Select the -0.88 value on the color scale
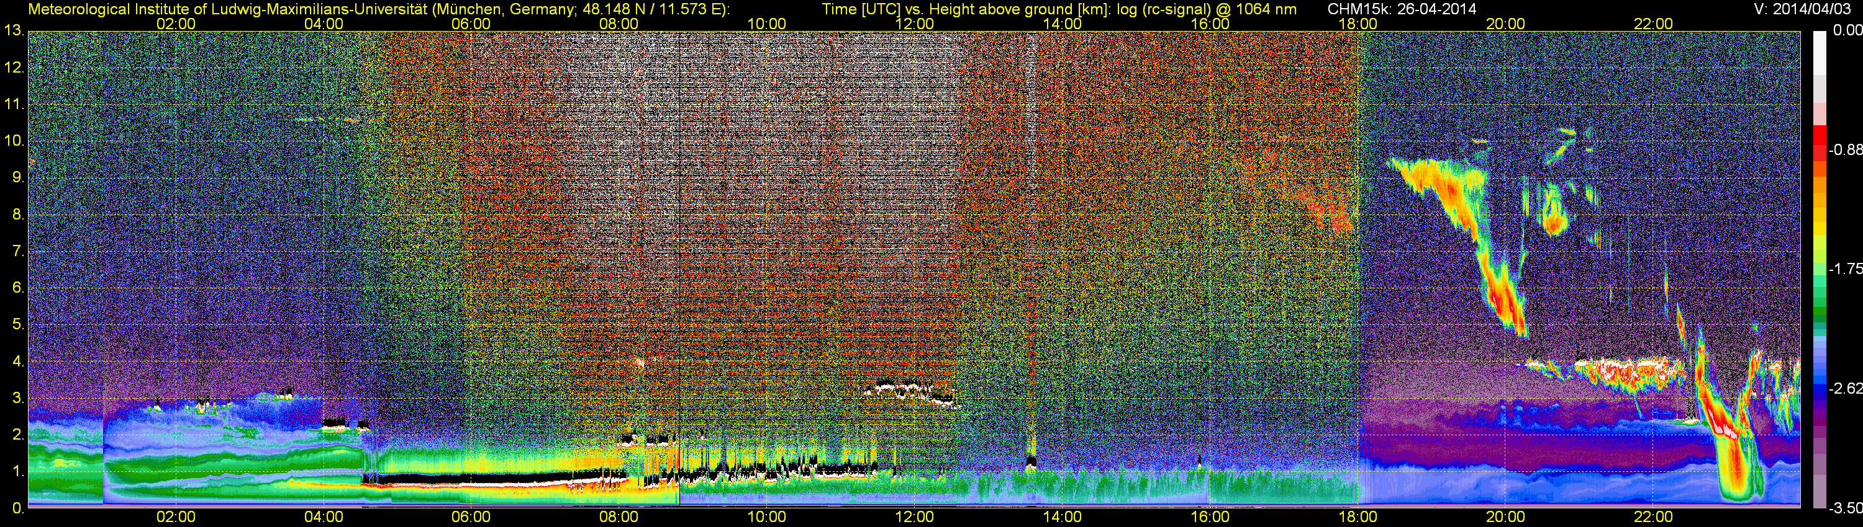1863x527 pixels. click(x=1845, y=150)
